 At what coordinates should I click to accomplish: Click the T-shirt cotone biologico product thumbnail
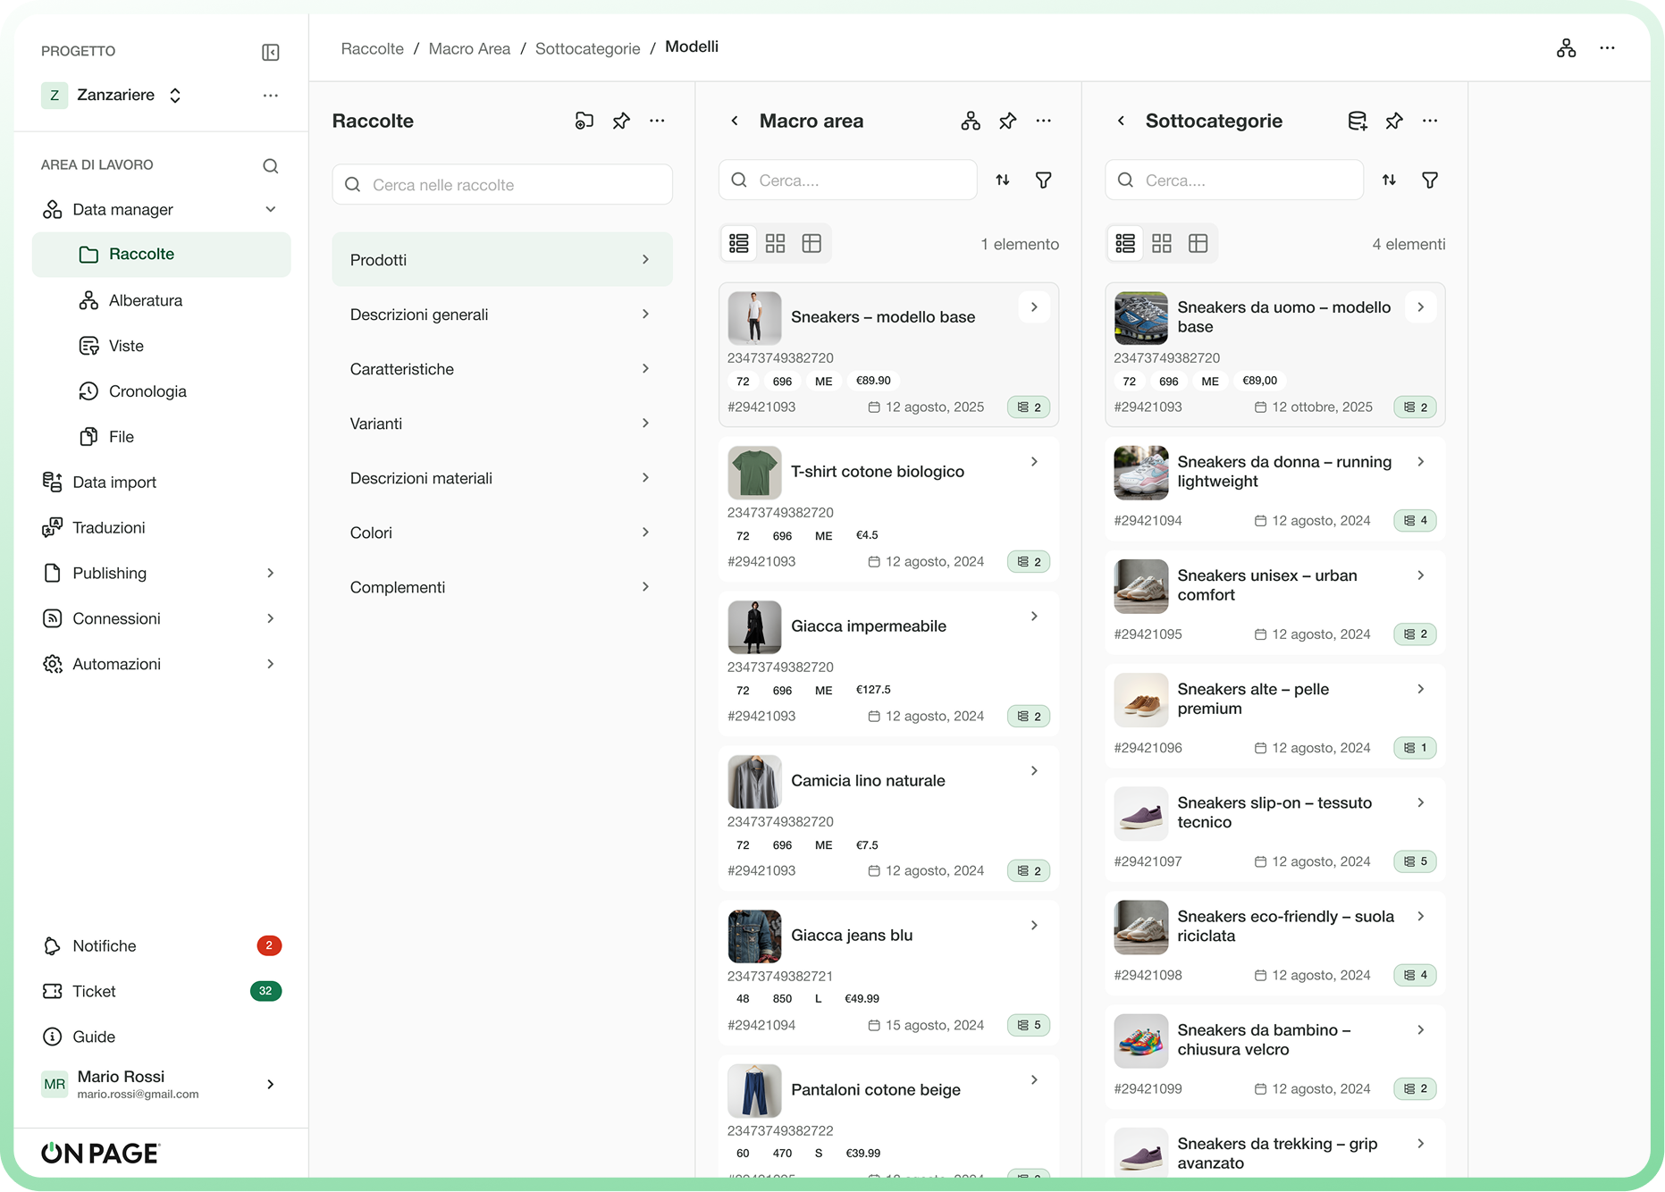pos(754,472)
